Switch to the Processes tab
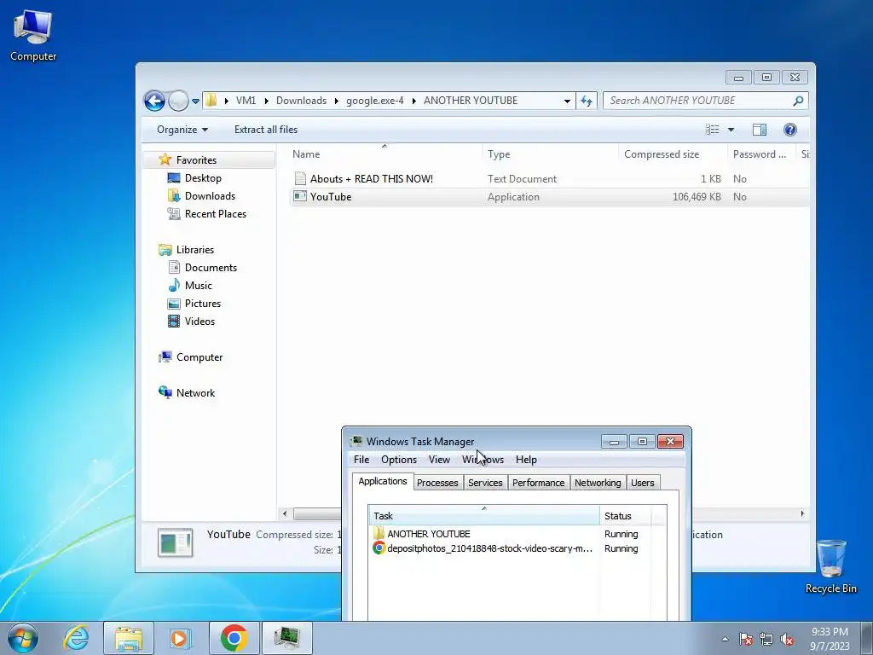This screenshot has width=873, height=655. click(437, 483)
